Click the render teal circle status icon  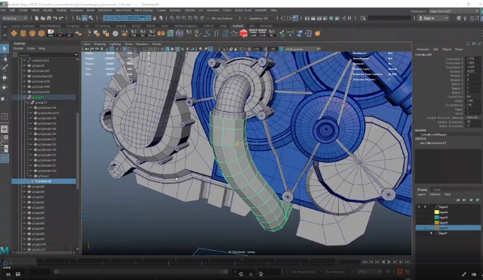[331, 18]
